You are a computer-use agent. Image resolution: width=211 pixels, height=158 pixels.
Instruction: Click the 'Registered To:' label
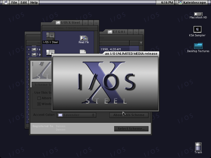(43, 126)
